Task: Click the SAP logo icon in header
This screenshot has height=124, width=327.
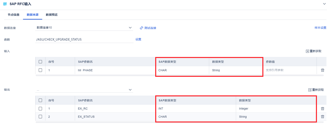Action: 5,4
